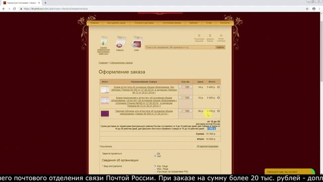323x182 pixels.
Task: Follow the Оформление заказа breadcrumb link
Action: tap(121, 63)
